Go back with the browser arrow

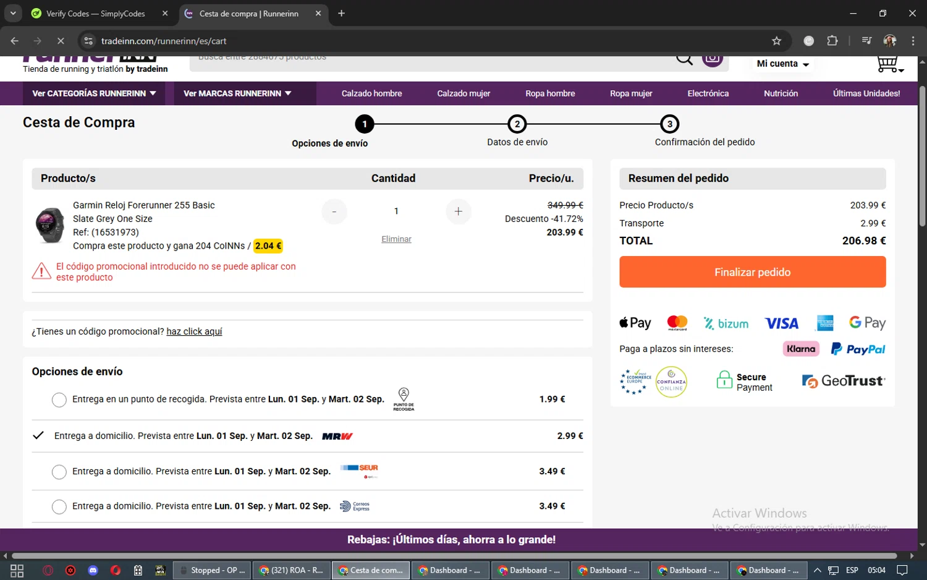(15, 41)
